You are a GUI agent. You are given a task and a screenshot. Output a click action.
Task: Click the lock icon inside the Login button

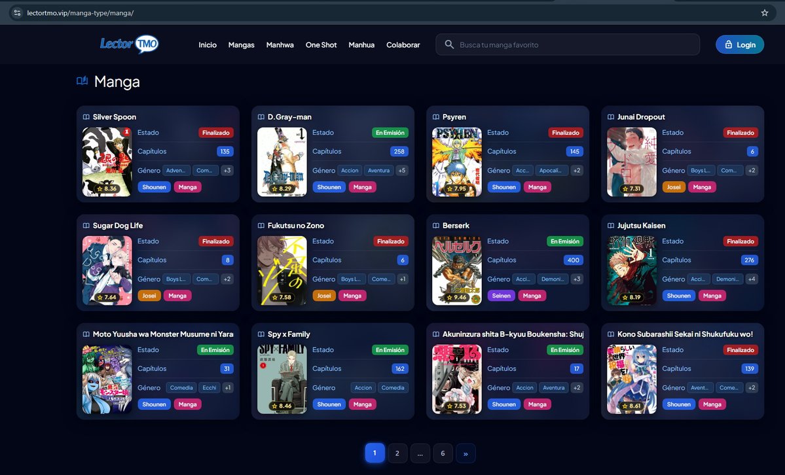click(x=729, y=44)
